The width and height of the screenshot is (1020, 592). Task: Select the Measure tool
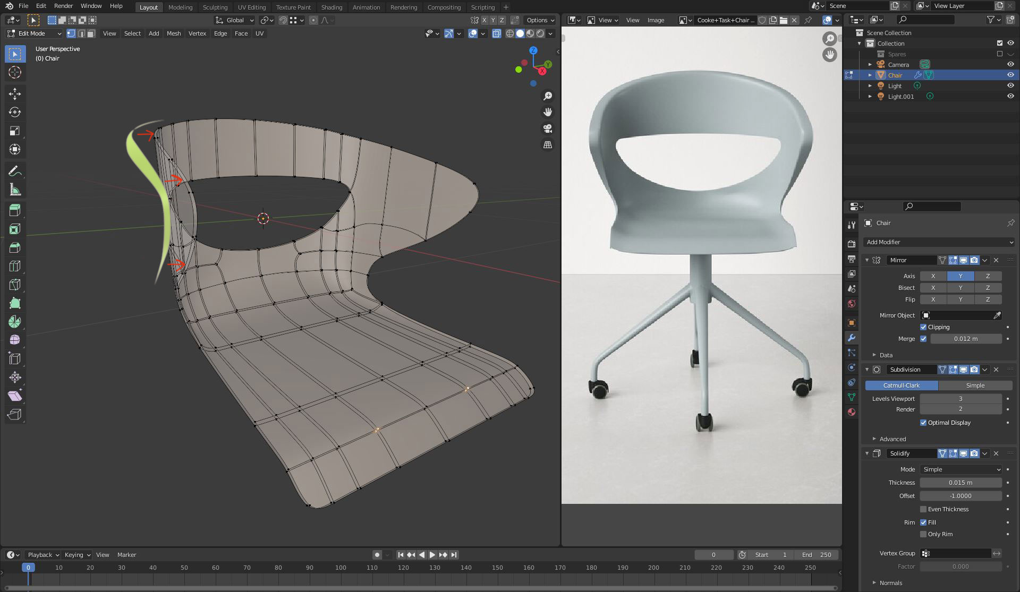click(15, 190)
